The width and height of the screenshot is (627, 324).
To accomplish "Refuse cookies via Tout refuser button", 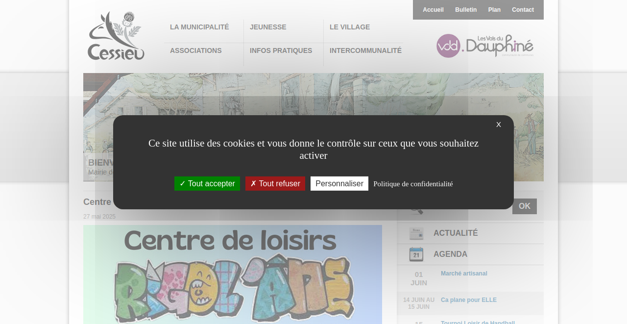I will click(x=275, y=183).
